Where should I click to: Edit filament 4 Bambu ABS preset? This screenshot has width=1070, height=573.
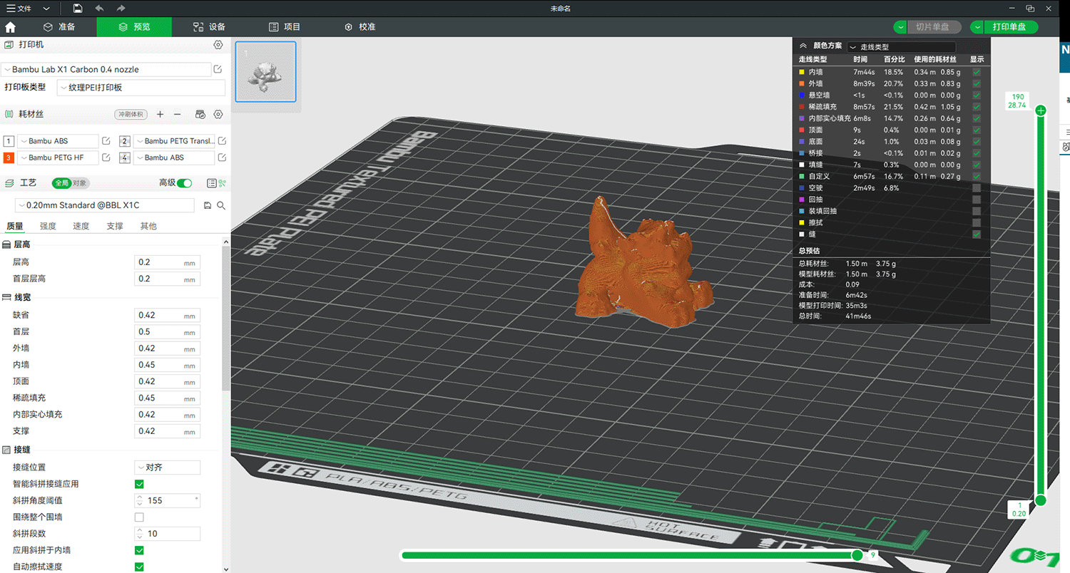(222, 158)
